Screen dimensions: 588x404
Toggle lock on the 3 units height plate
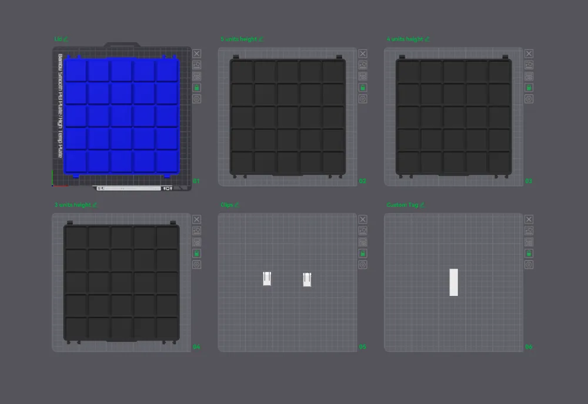[196, 254]
